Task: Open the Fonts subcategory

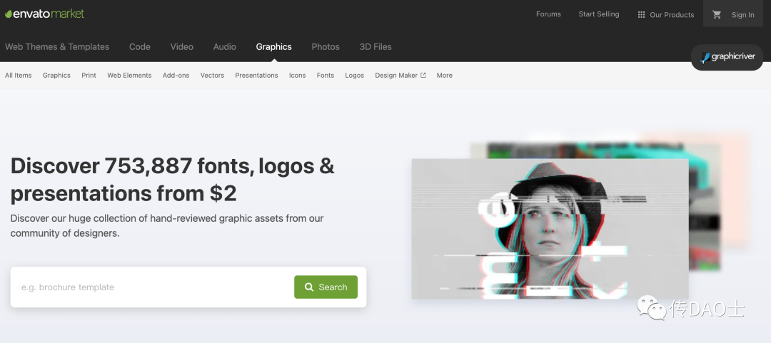Action: coord(326,75)
